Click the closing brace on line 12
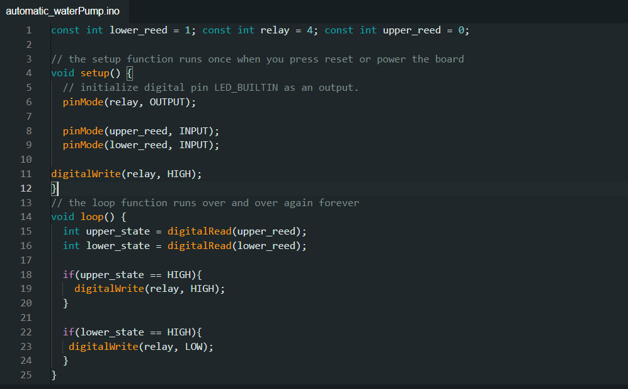The width and height of the screenshot is (628, 389). 54,188
